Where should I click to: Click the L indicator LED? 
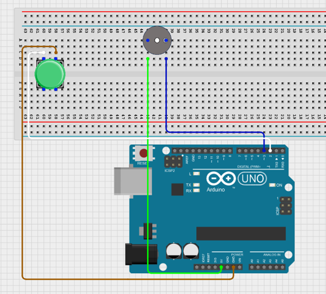[196, 174]
